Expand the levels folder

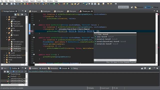pyautogui.click(x=4, y=60)
